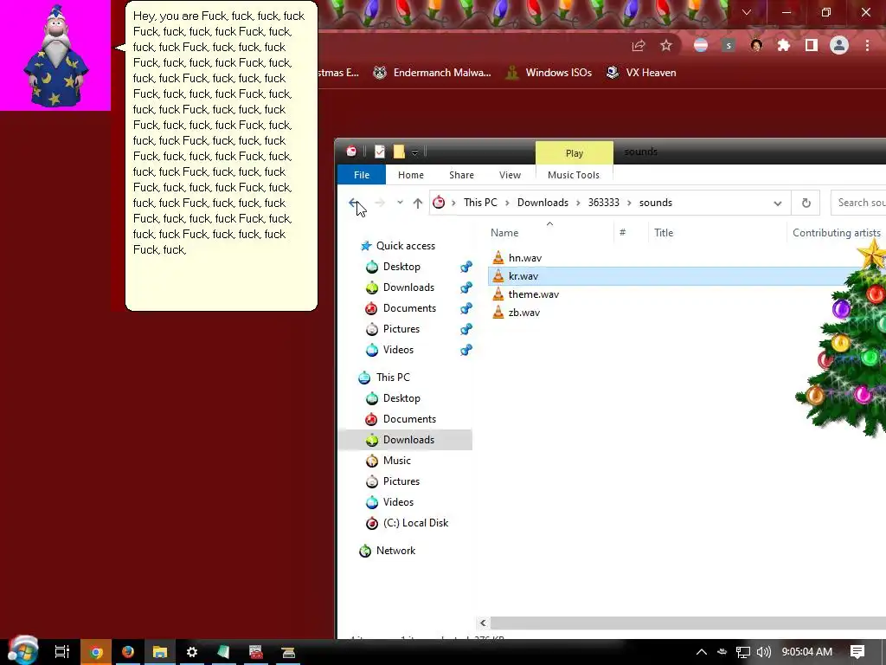This screenshot has width=886, height=665.
Task: Select the Play contextual tab
Action: [575, 153]
